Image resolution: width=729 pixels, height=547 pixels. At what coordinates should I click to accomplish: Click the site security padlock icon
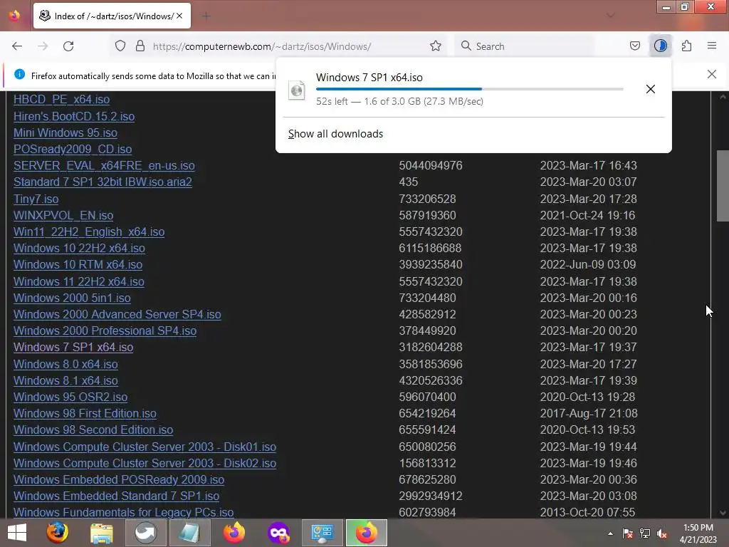pos(140,46)
